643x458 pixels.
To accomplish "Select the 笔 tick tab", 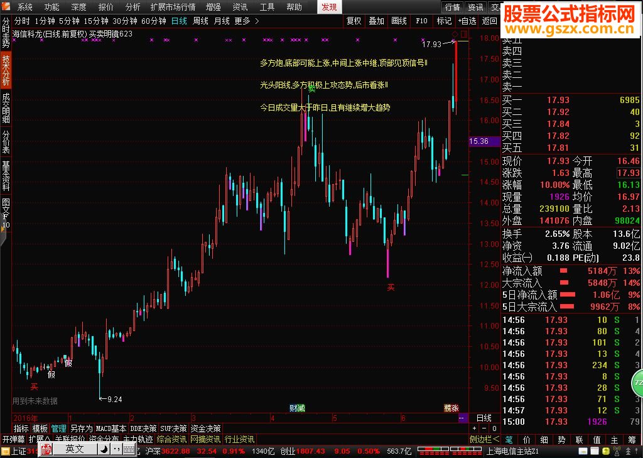I will (509, 440).
